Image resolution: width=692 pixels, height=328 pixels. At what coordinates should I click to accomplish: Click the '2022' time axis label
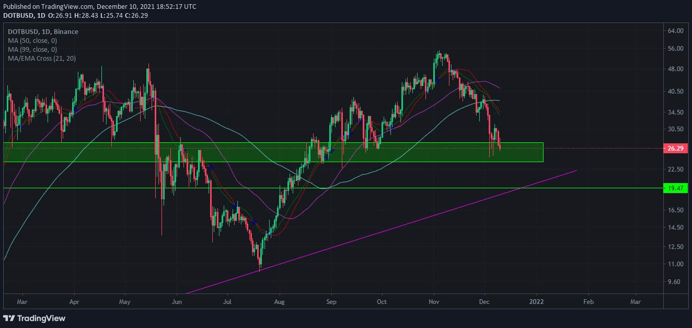coord(537,302)
